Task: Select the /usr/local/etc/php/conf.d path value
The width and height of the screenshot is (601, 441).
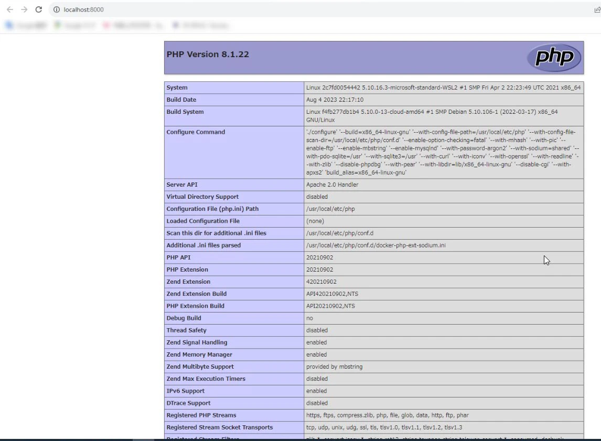Action: (x=340, y=233)
